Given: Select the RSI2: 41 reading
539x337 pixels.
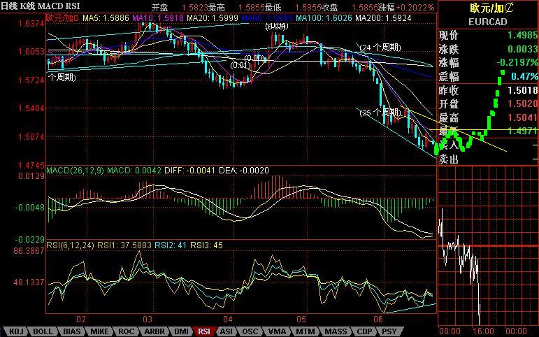Looking at the screenshot, I should click(171, 245).
